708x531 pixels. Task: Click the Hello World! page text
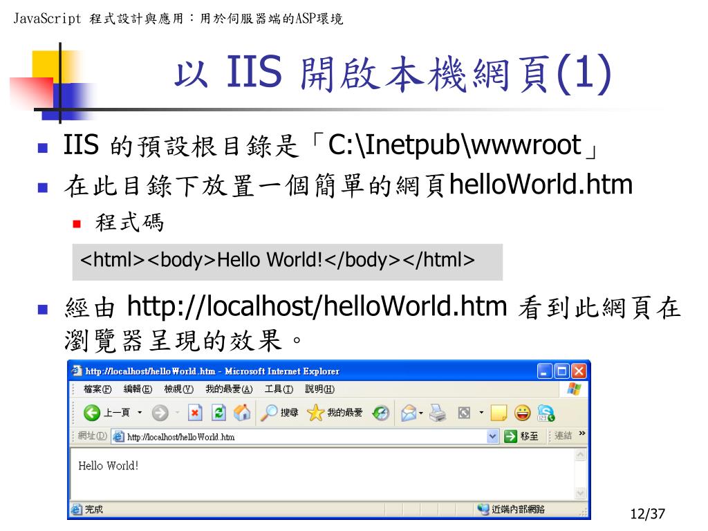tap(109, 465)
